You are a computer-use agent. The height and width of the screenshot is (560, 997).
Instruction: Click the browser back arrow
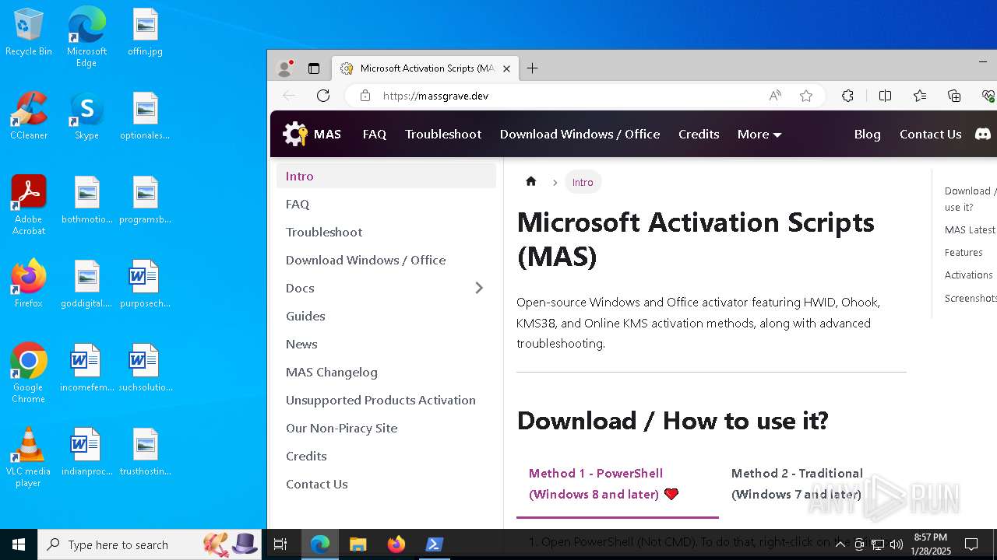pos(289,96)
